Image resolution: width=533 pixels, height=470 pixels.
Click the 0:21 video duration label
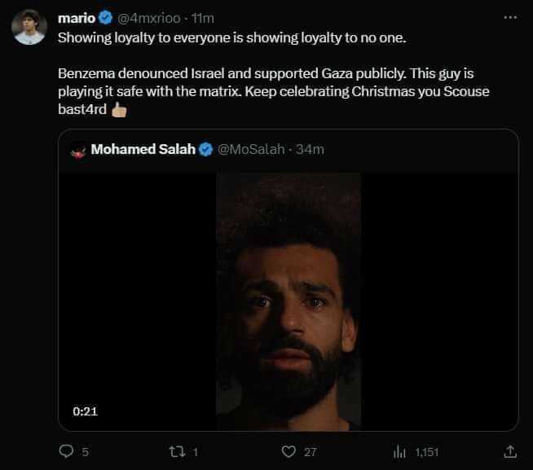[x=85, y=411]
